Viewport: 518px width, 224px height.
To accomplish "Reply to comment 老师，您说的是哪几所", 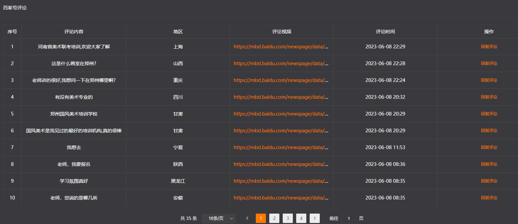I will click(489, 198).
